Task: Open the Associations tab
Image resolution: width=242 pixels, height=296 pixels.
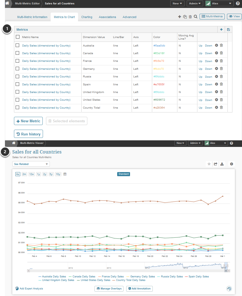Action: pos(107,17)
